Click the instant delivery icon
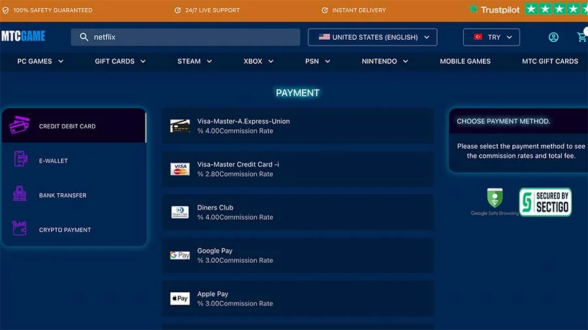This screenshot has width=588, height=330. 325,10
